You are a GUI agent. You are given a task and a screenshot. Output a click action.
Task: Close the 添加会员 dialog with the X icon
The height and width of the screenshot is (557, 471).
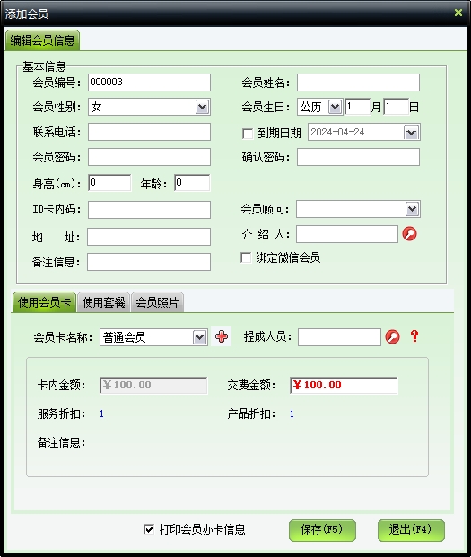458,13
